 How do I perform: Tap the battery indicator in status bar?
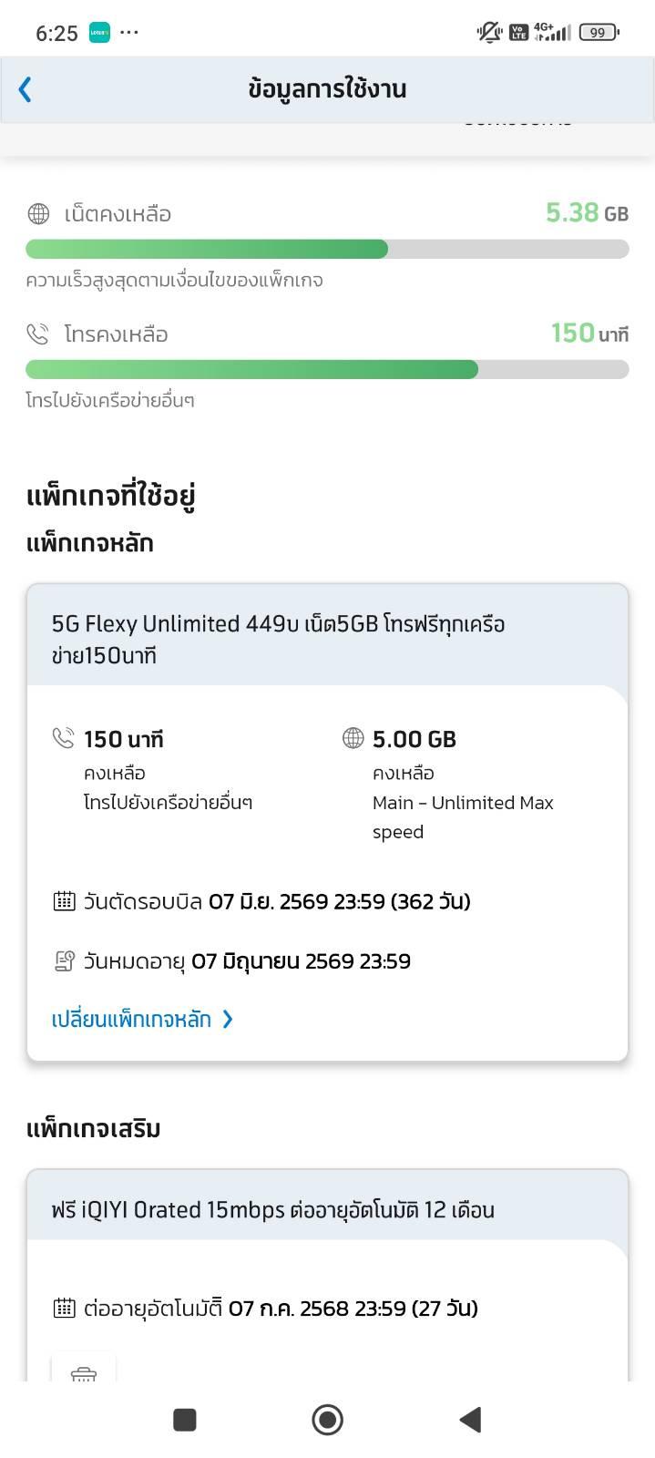click(x=599, y=33)
